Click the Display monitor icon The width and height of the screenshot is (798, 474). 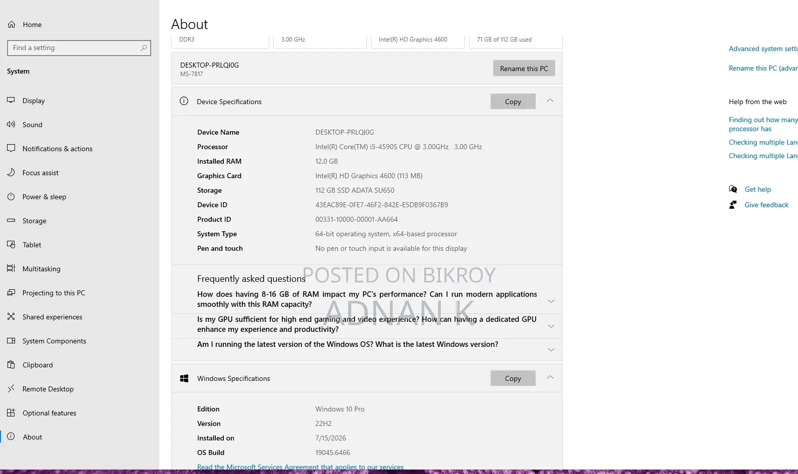[x=11, y=101]
